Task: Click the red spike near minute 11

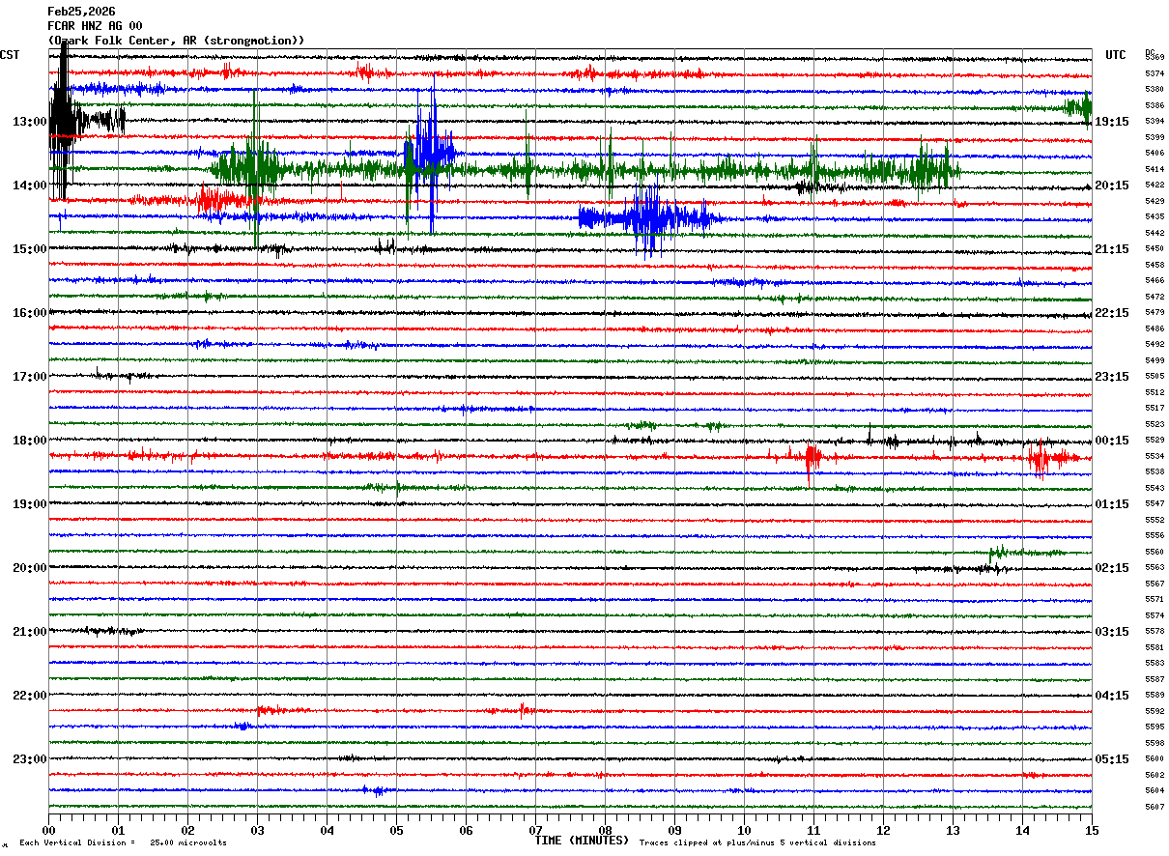Action: click(x=811, y=456)
